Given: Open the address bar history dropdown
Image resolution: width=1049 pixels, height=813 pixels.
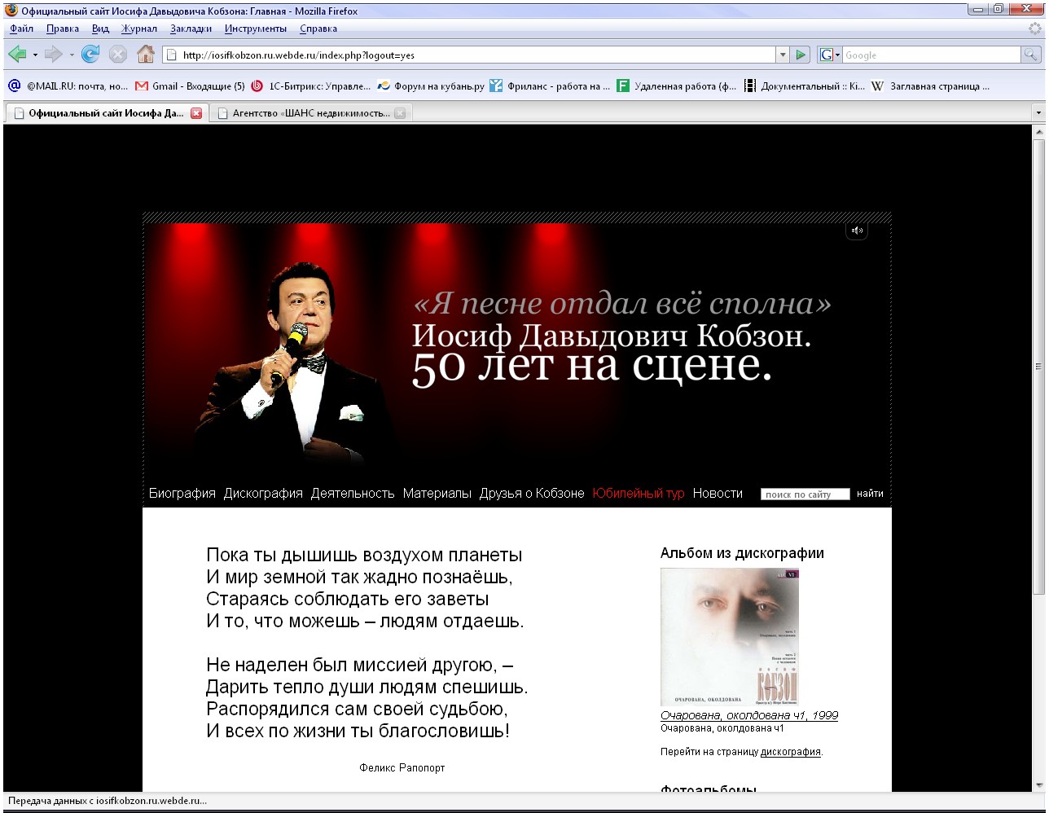Looking at the screenshot, I should tap(783, 55).
